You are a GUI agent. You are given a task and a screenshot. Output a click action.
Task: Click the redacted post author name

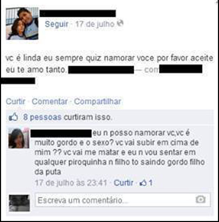[x=78, y=14]
